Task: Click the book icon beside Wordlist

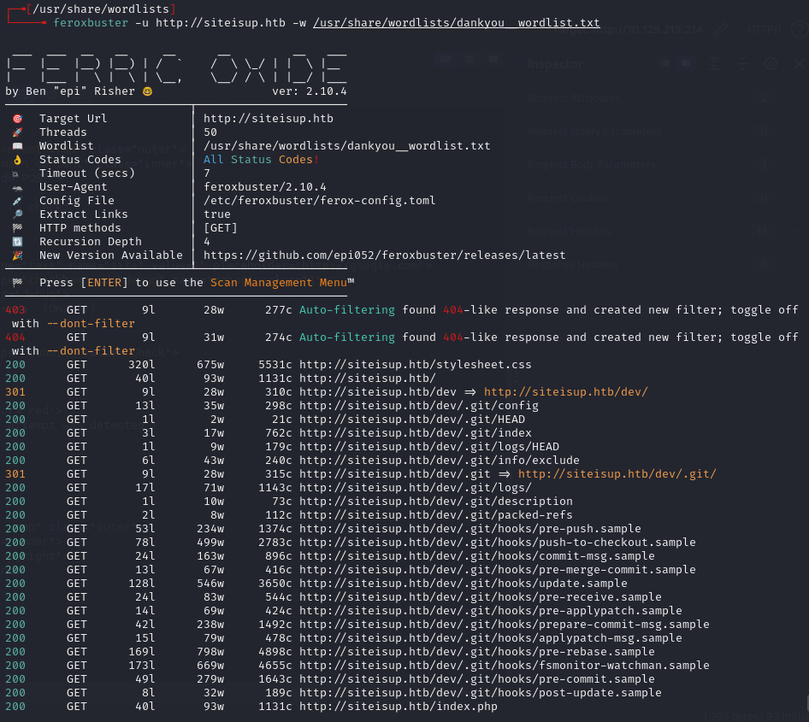Action: (17, 146)
